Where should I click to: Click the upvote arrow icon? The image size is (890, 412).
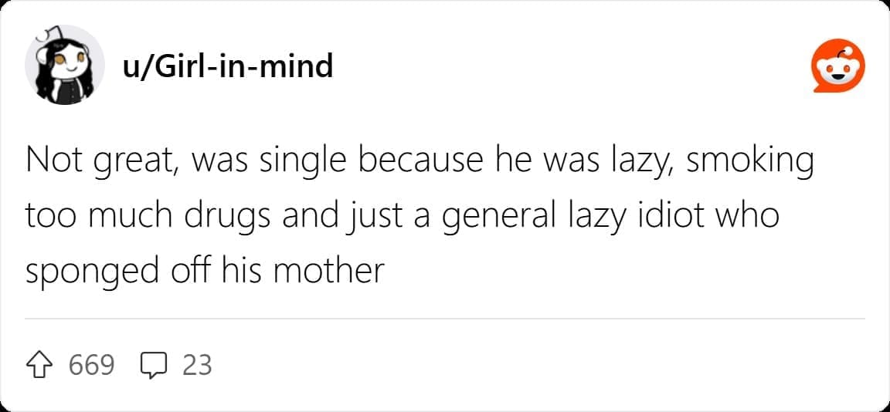[42, 364]
